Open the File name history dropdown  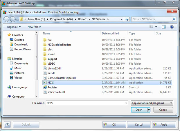click(126, 103)
